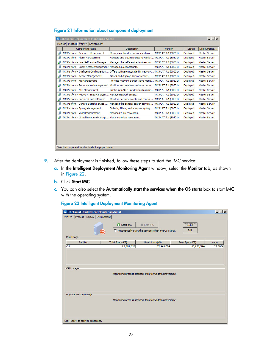This screenshot has width=262, height=356.
Task: Select the IMC Platform - Alarm Management row name
Action: (81, 58)
